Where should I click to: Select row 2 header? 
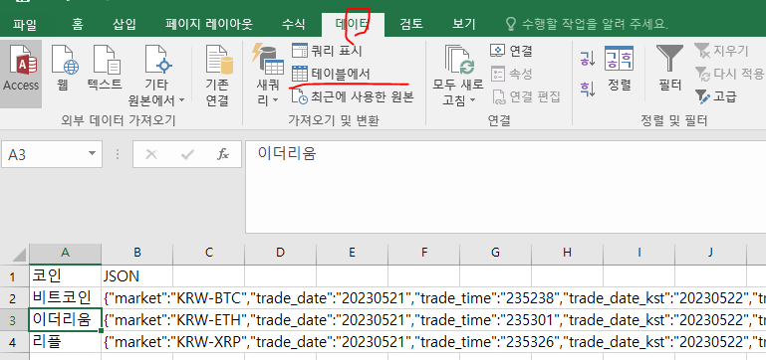click(14, 297)
